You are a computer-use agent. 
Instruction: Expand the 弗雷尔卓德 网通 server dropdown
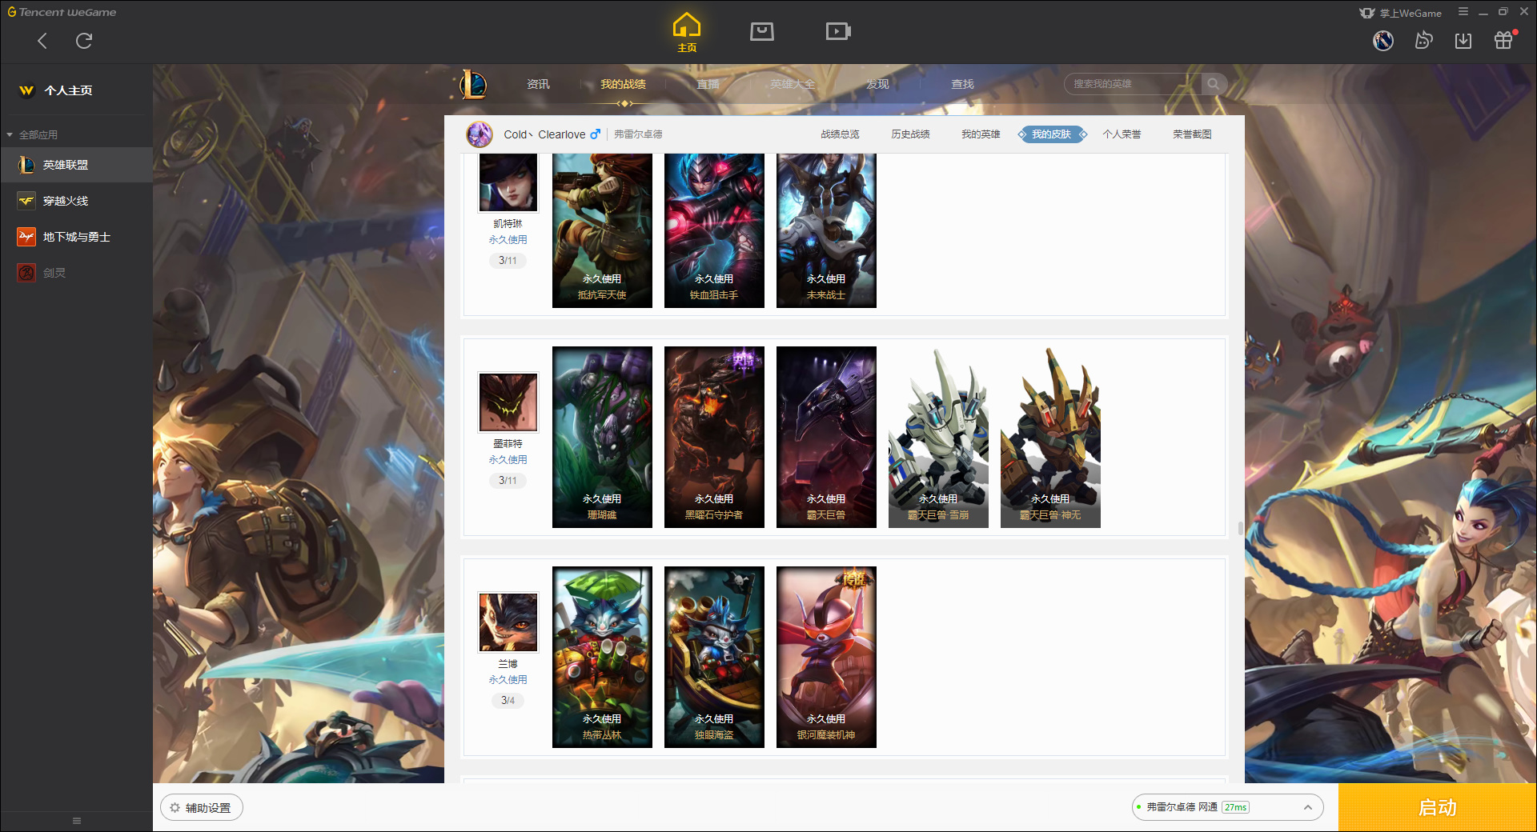pyautogui.click(x=1307, y=807)
